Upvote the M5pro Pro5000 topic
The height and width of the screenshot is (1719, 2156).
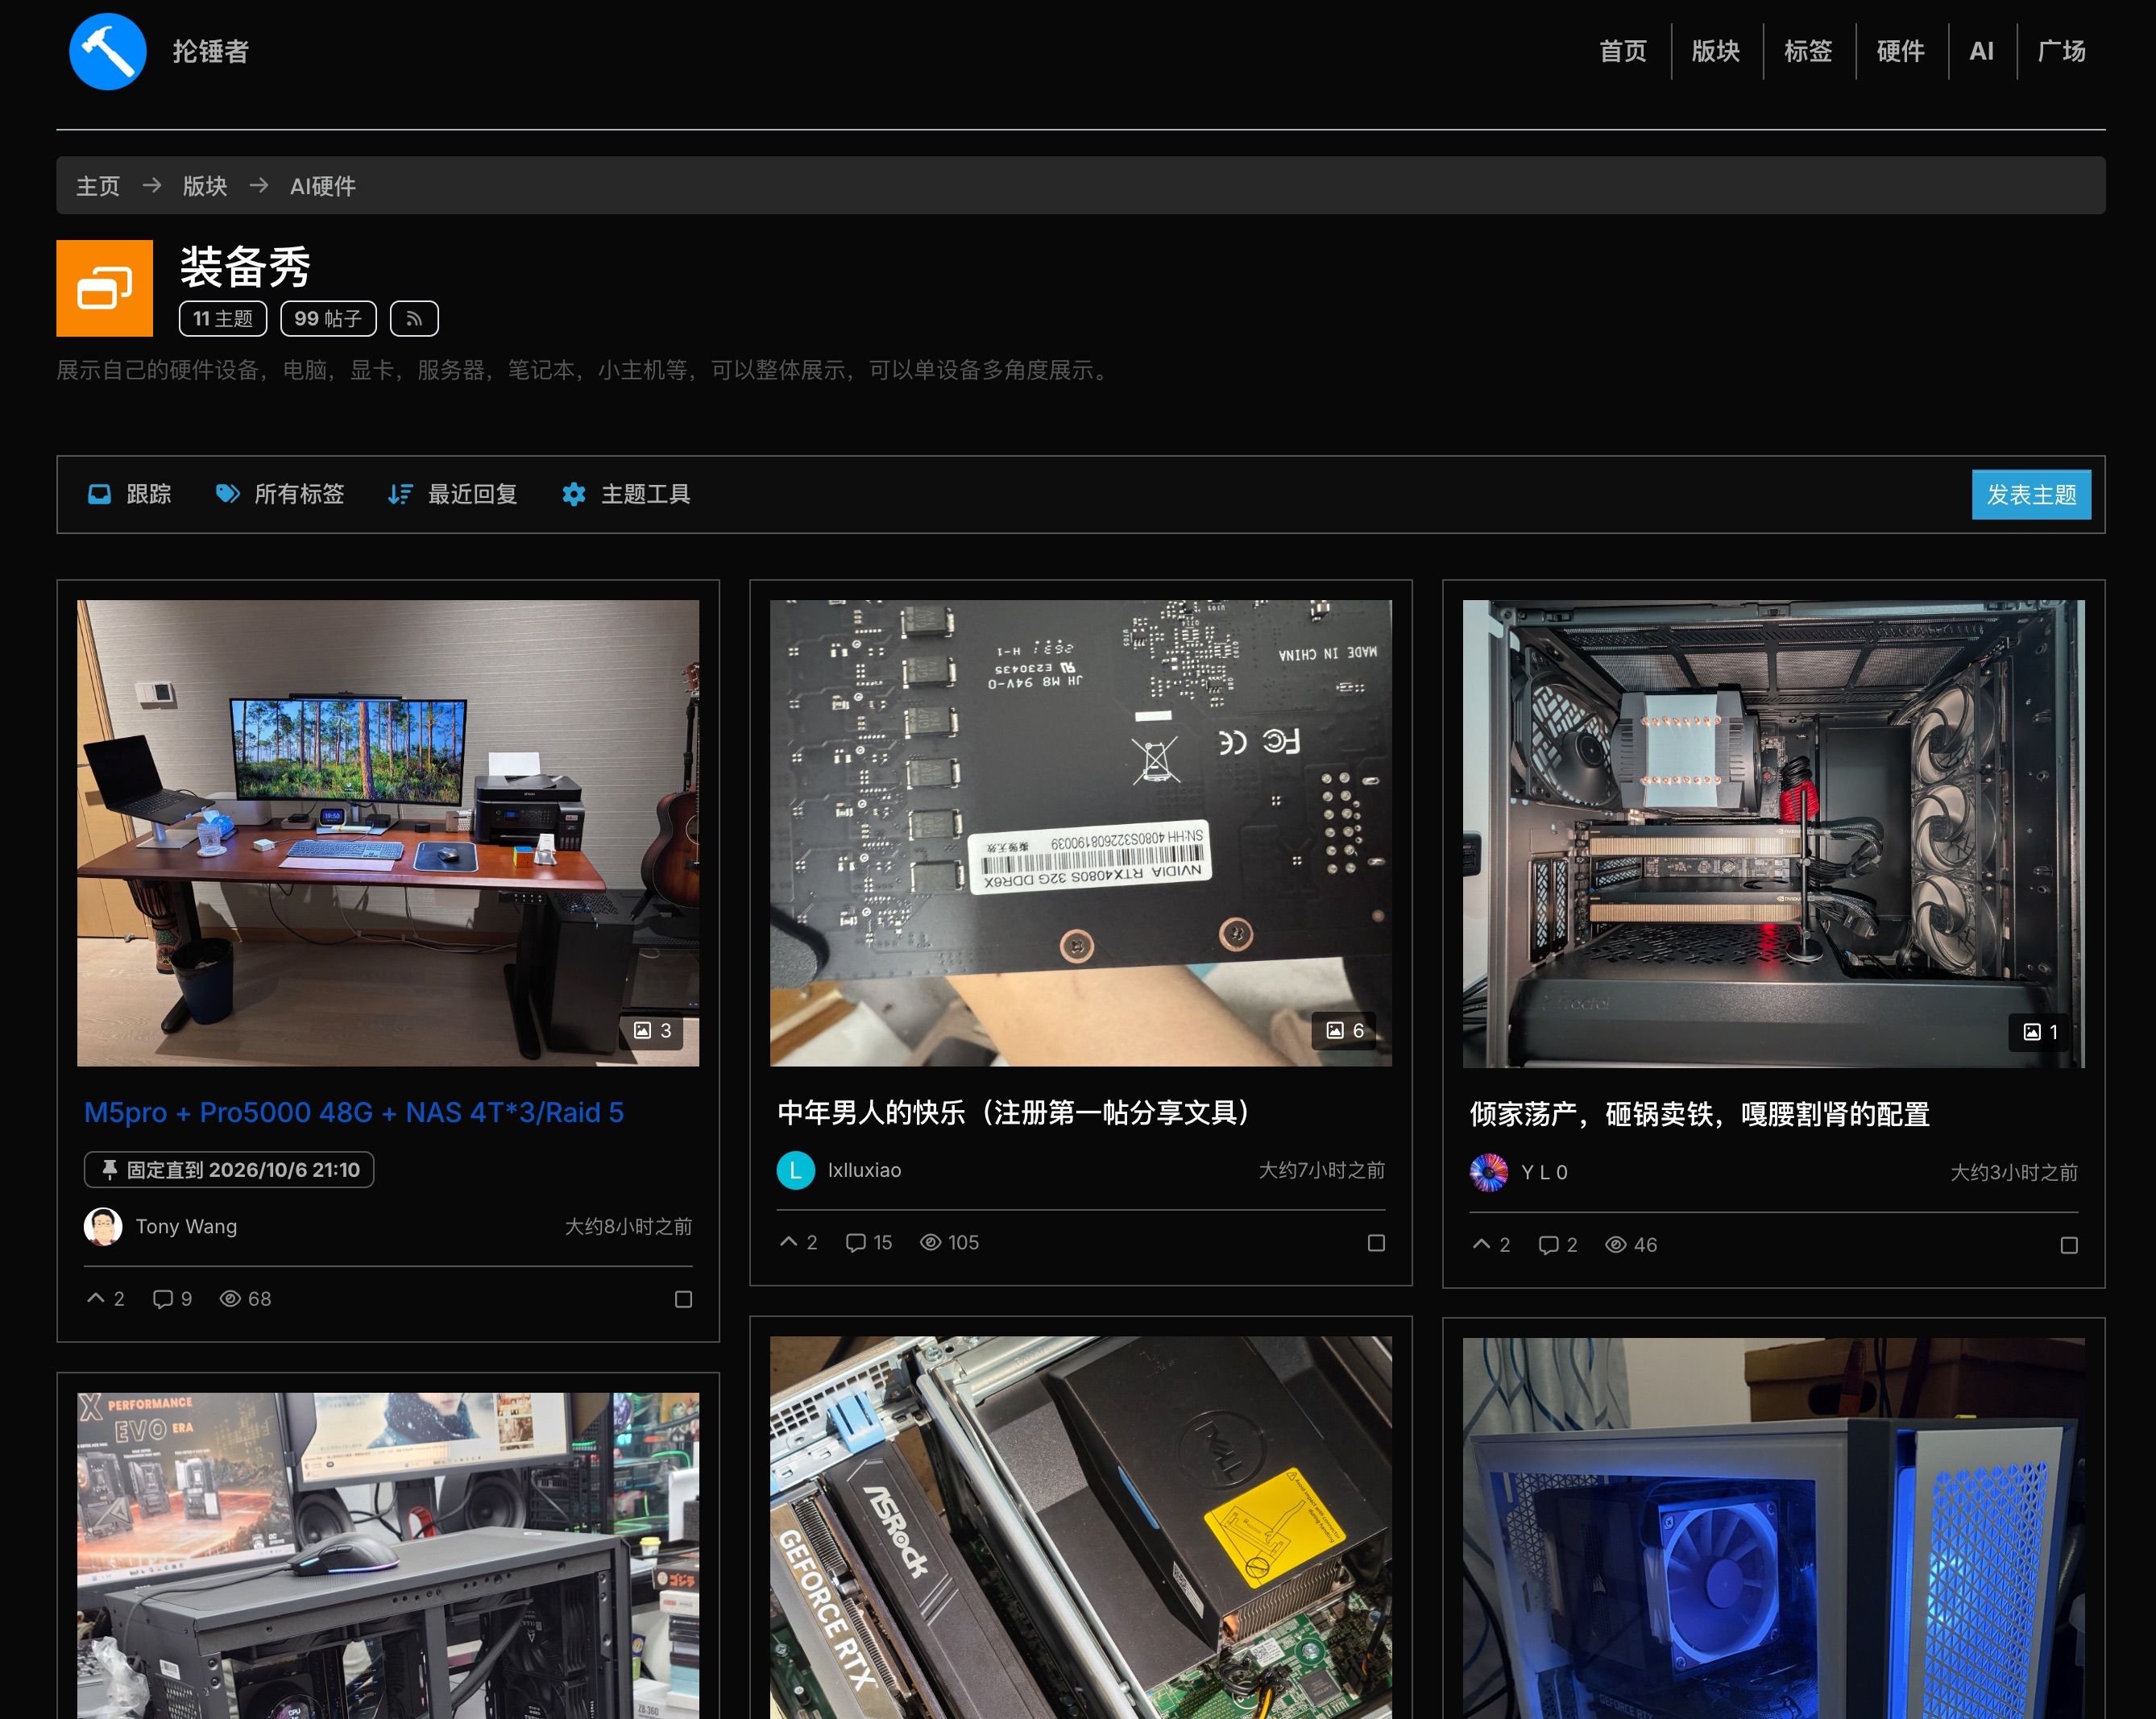(x=96, y=1298)
